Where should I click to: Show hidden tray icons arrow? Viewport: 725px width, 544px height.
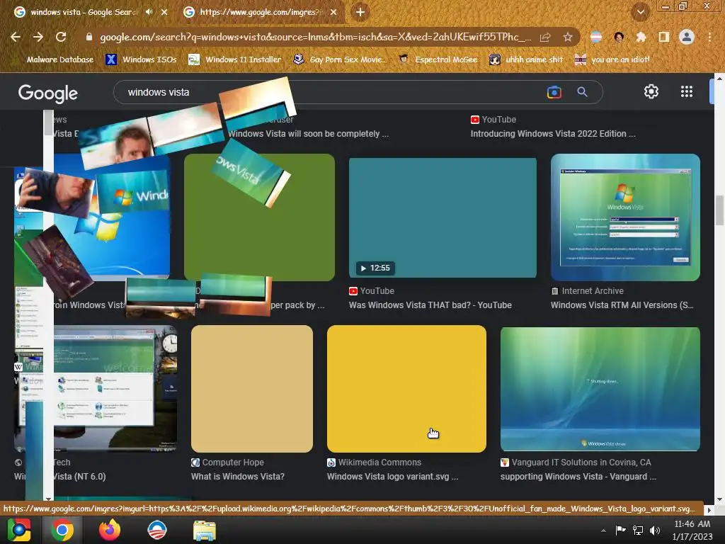603,531
